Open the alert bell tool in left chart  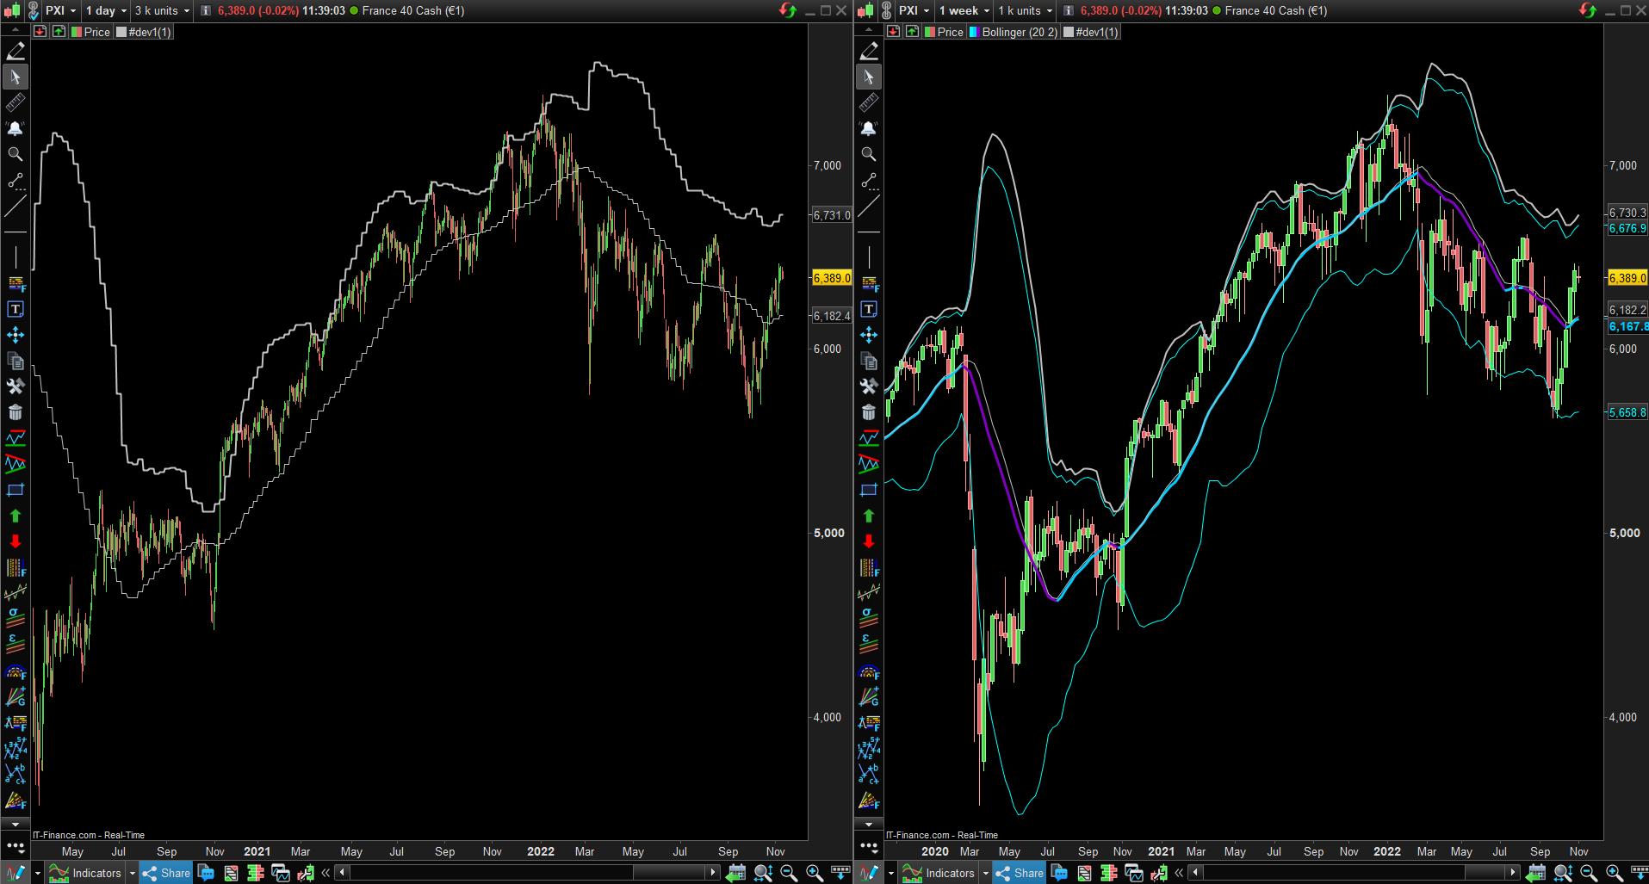15,128
